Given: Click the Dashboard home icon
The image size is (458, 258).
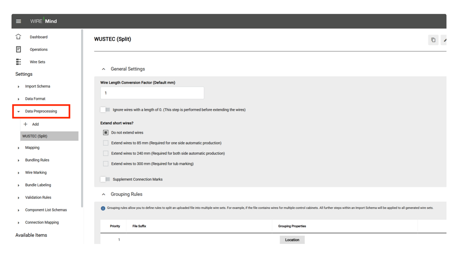Looking at the screenshot, I should coord(18,37).
